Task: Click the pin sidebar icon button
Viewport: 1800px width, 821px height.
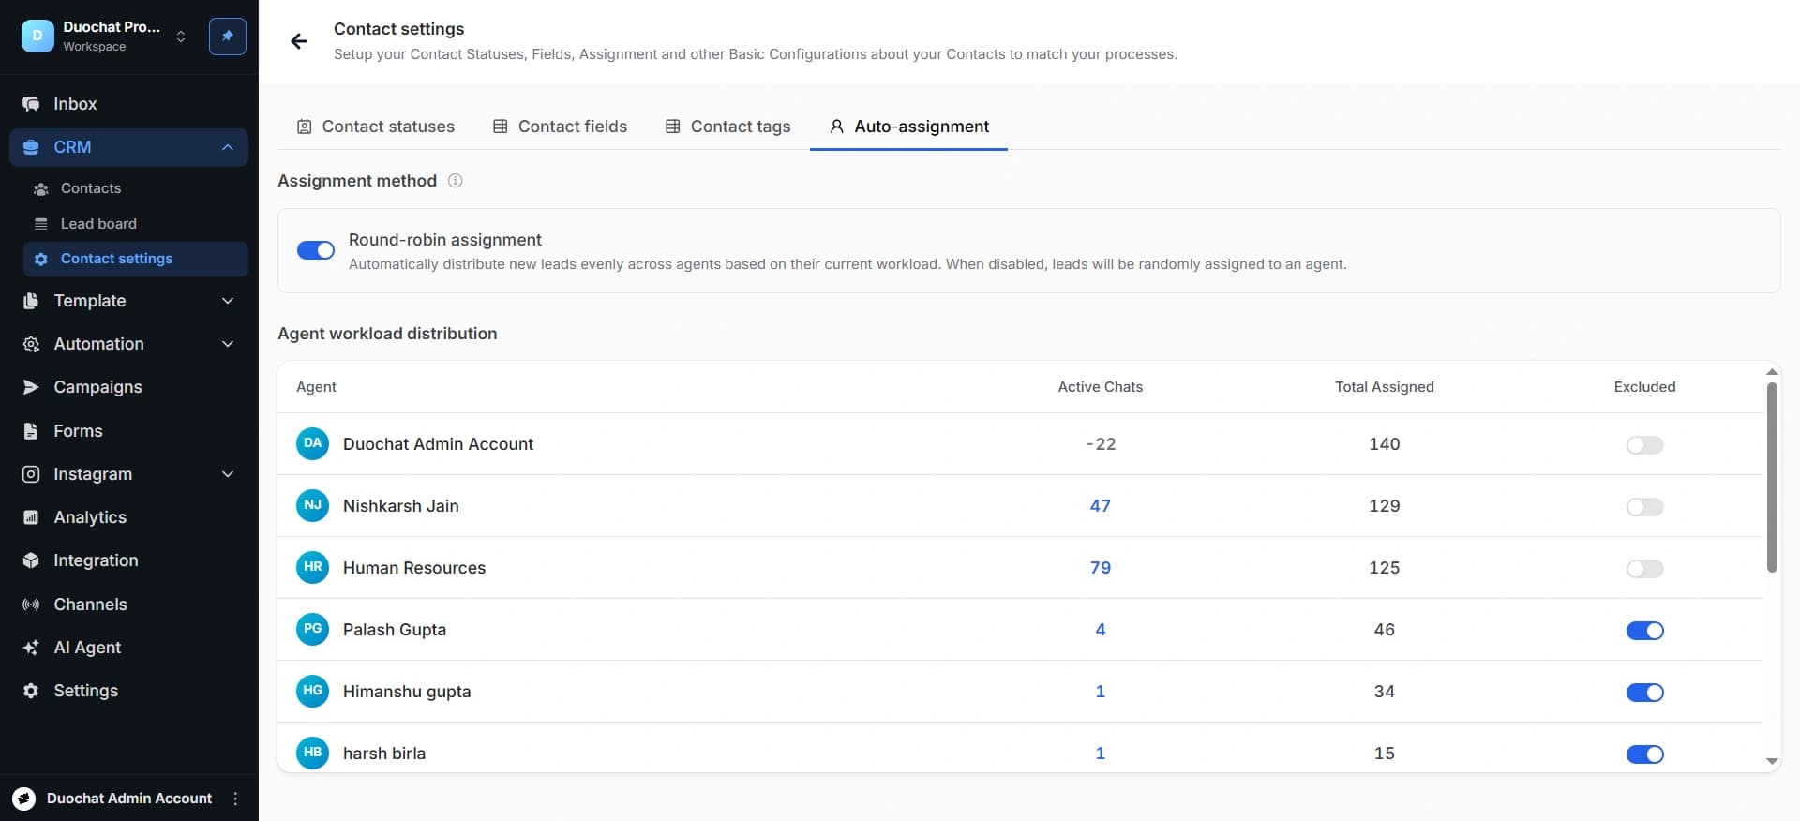Action: pyautogui.click(x=228, y=37)
